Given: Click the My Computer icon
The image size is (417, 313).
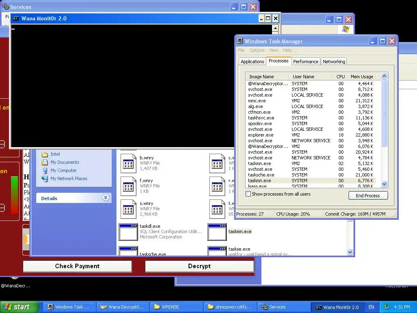Looking at the screenshot, I should pyautogui.click(x=45, y=171).
